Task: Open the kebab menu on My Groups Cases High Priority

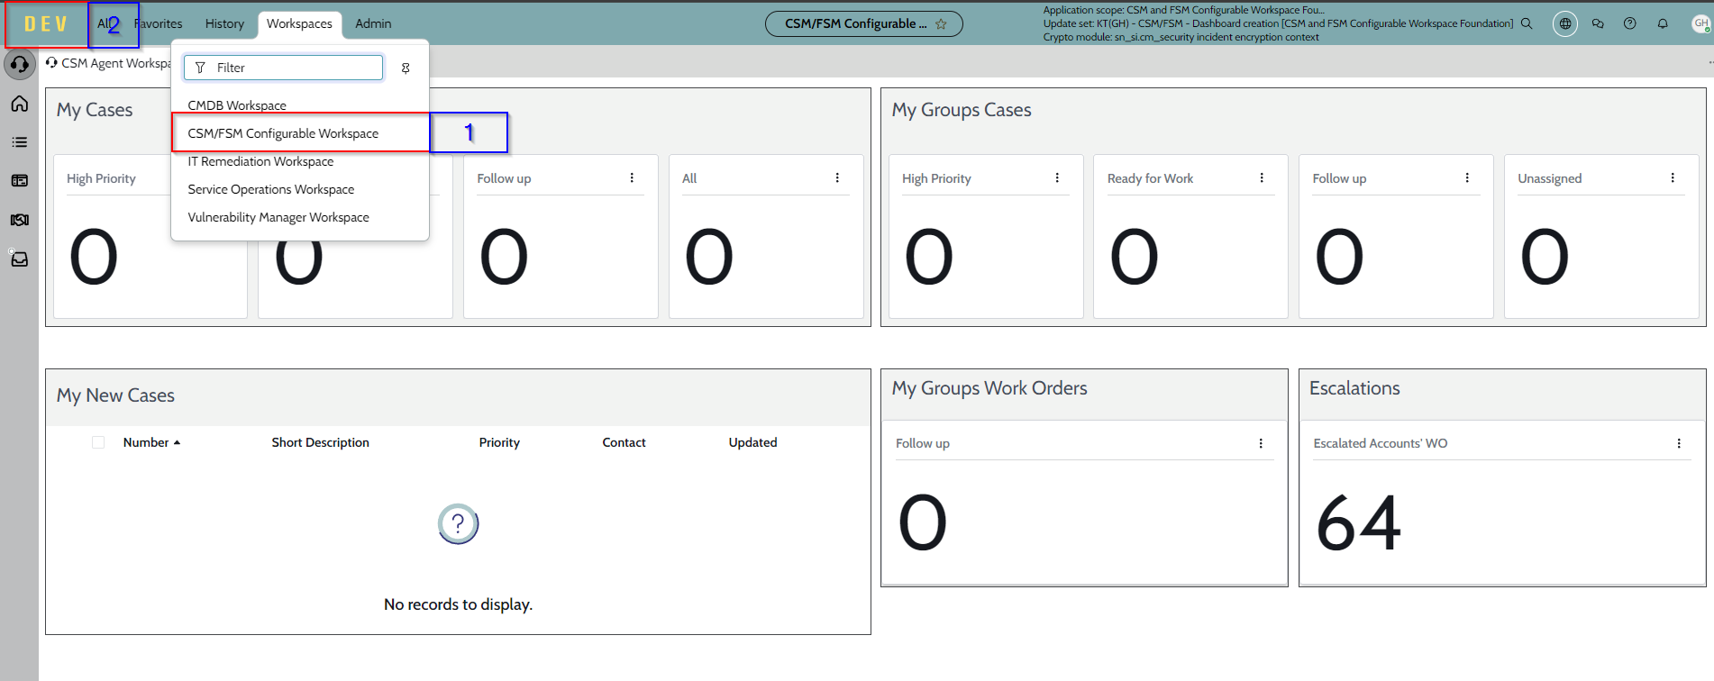Action: [1057, 178]
